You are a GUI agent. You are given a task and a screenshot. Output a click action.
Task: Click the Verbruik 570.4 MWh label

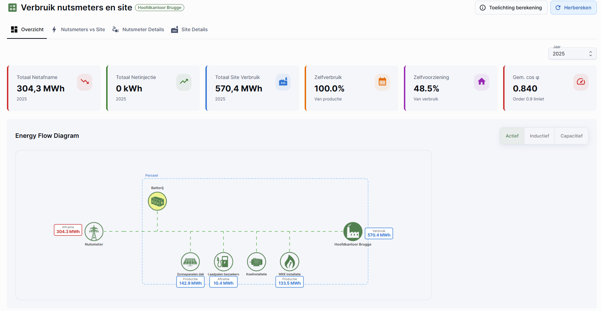coord(379,233)
